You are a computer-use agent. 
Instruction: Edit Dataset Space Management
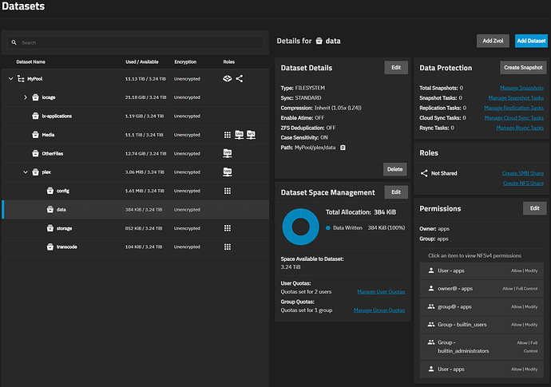point(396,192)
